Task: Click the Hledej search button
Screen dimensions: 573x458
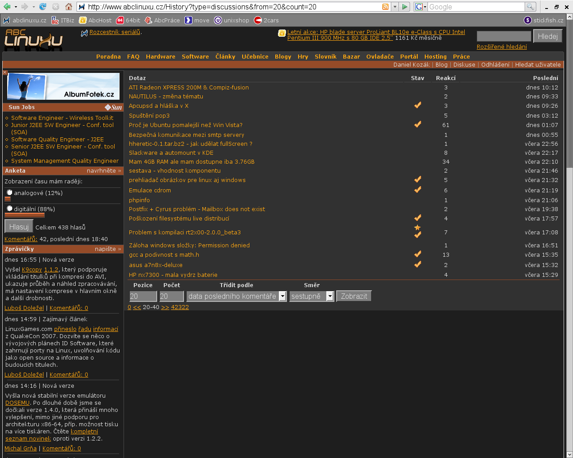Action: coord(548,36)
